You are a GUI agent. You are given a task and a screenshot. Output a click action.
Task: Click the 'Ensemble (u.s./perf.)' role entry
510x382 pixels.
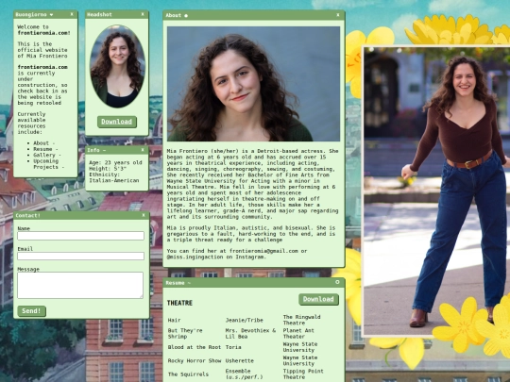(x=244, y=374)
